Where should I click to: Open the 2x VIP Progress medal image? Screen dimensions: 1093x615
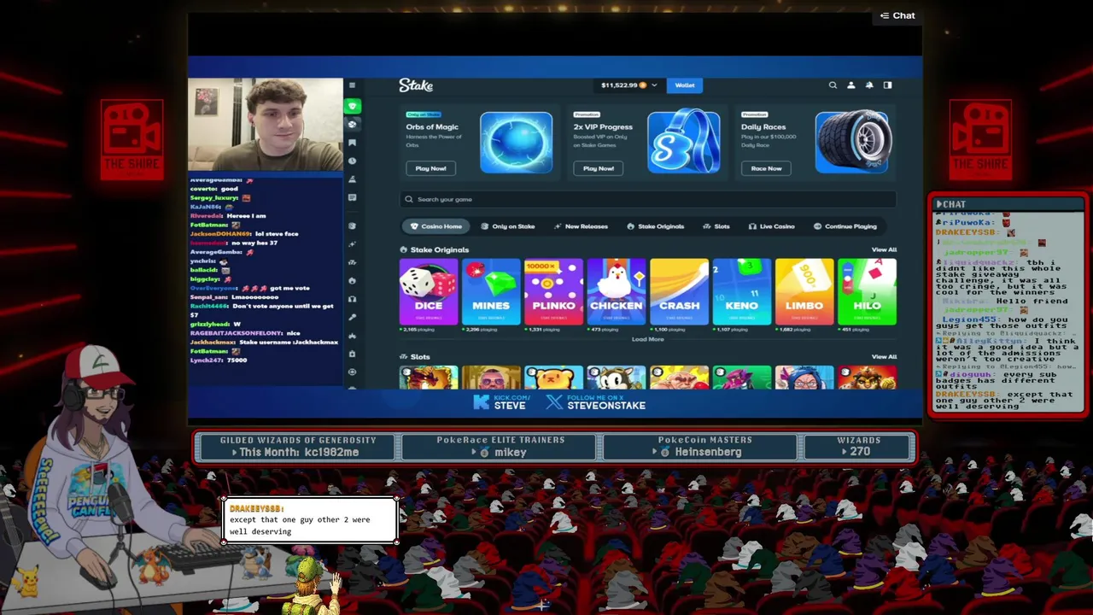[x=683, y=142]
